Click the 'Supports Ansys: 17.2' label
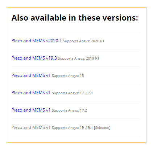 click(x=69, y=110)
